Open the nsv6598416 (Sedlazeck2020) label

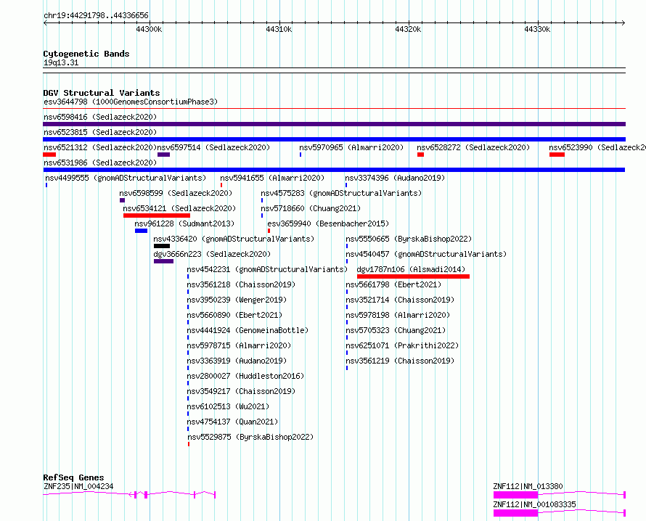100,117
